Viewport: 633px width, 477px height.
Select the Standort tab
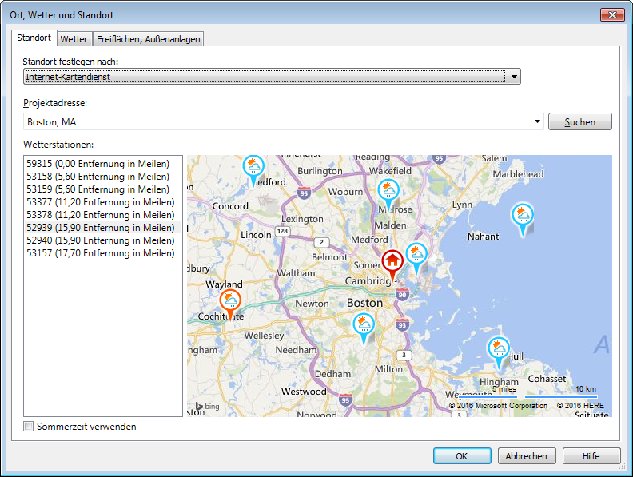coord(34,38)
